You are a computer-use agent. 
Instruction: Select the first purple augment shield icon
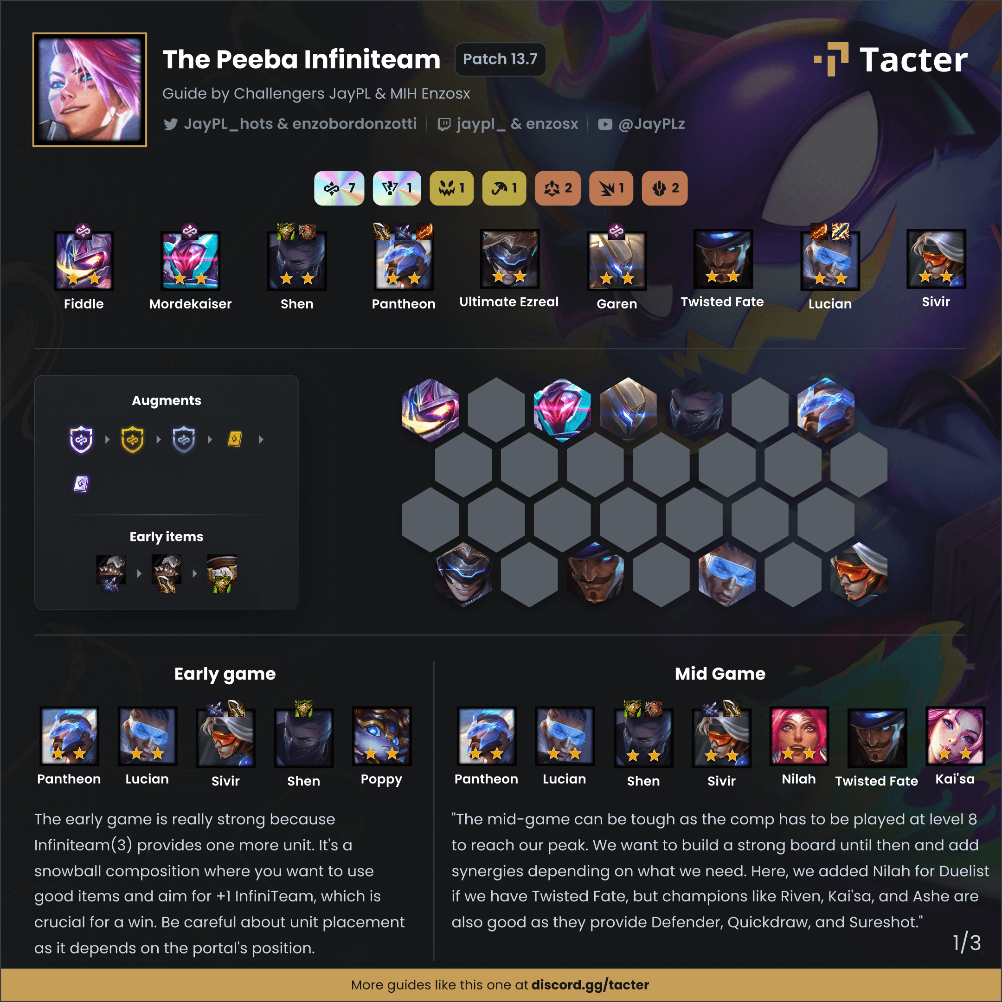(82, 439)
